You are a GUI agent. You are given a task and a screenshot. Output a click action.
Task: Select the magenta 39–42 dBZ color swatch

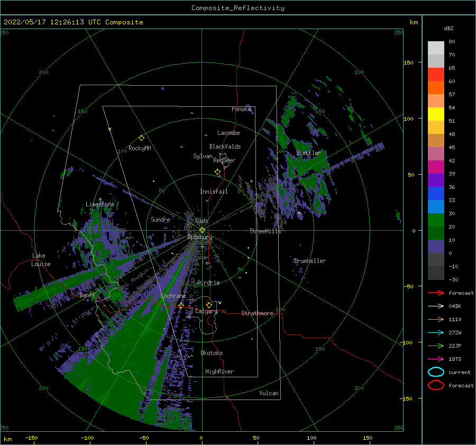436,167
